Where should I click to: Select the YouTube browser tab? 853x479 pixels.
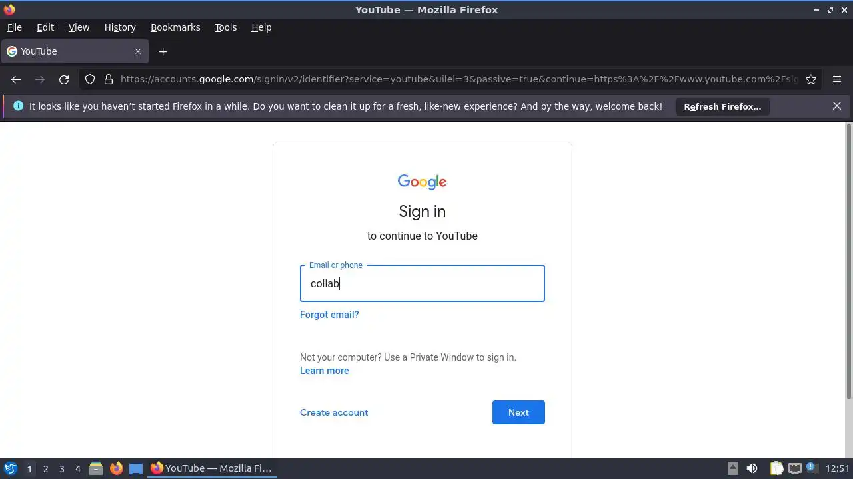click(x=74, y=51)
